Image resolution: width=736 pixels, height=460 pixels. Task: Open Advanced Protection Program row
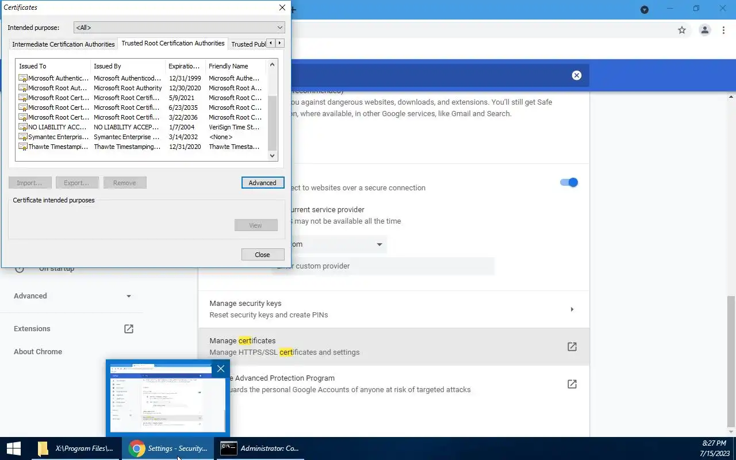[x=394, y=384]
